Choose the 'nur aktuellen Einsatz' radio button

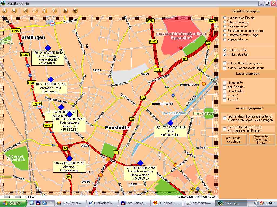[225, 18]
